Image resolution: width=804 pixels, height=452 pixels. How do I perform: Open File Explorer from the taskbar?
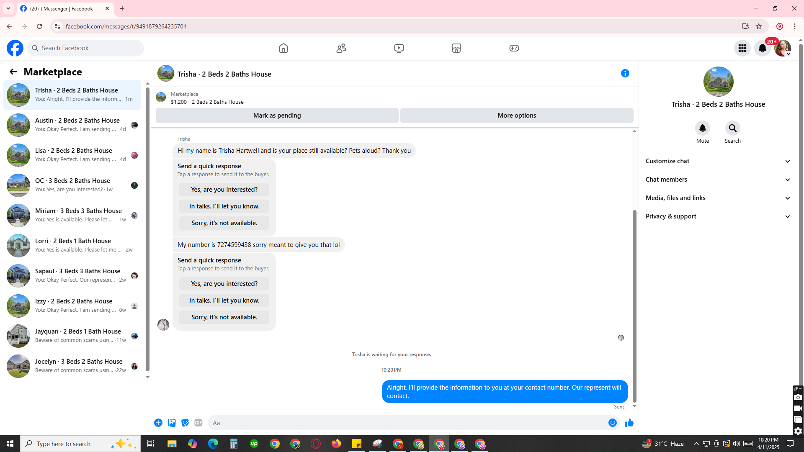(172, 444)
